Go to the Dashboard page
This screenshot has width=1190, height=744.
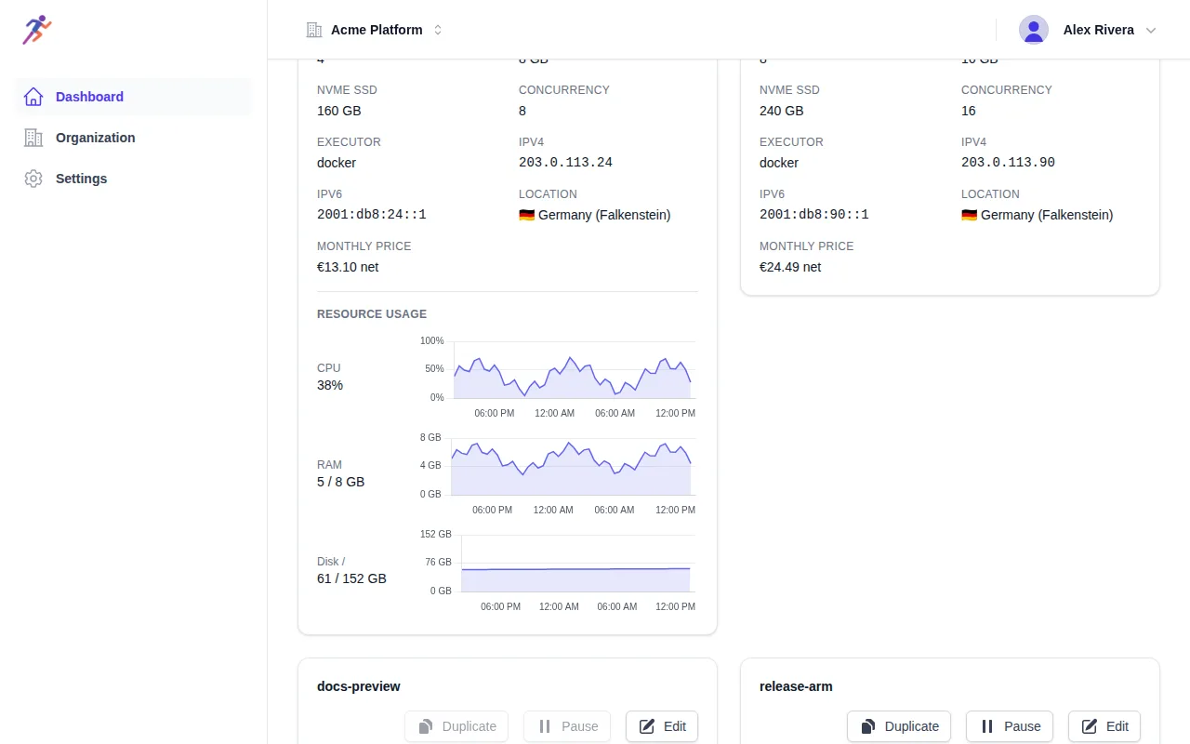[134, 97]
